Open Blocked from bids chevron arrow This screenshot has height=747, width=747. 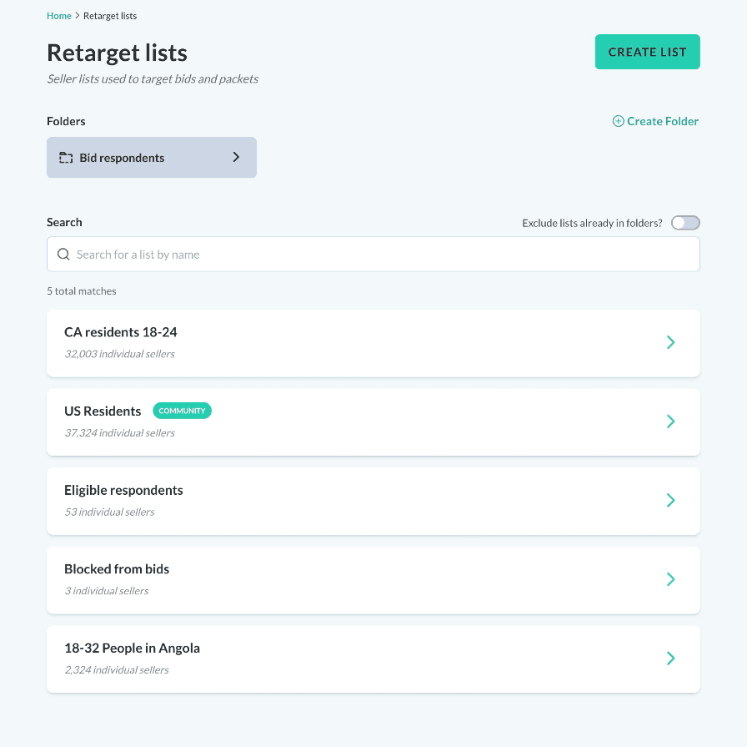pos(670,579)
